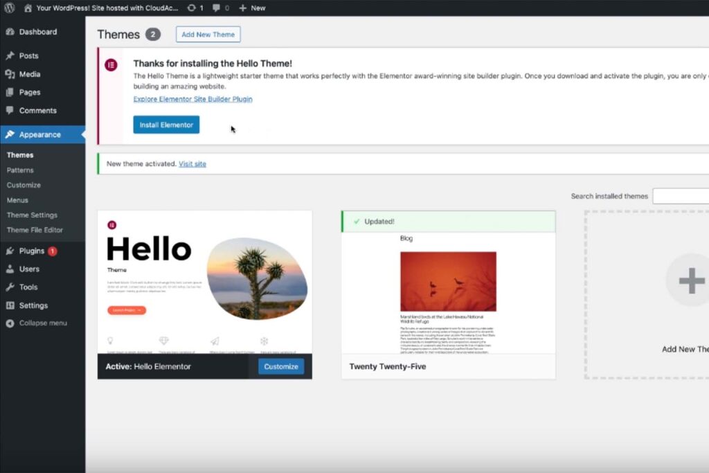
Task: Open the updates icon in admin bar
Action: tap(192, 8)
